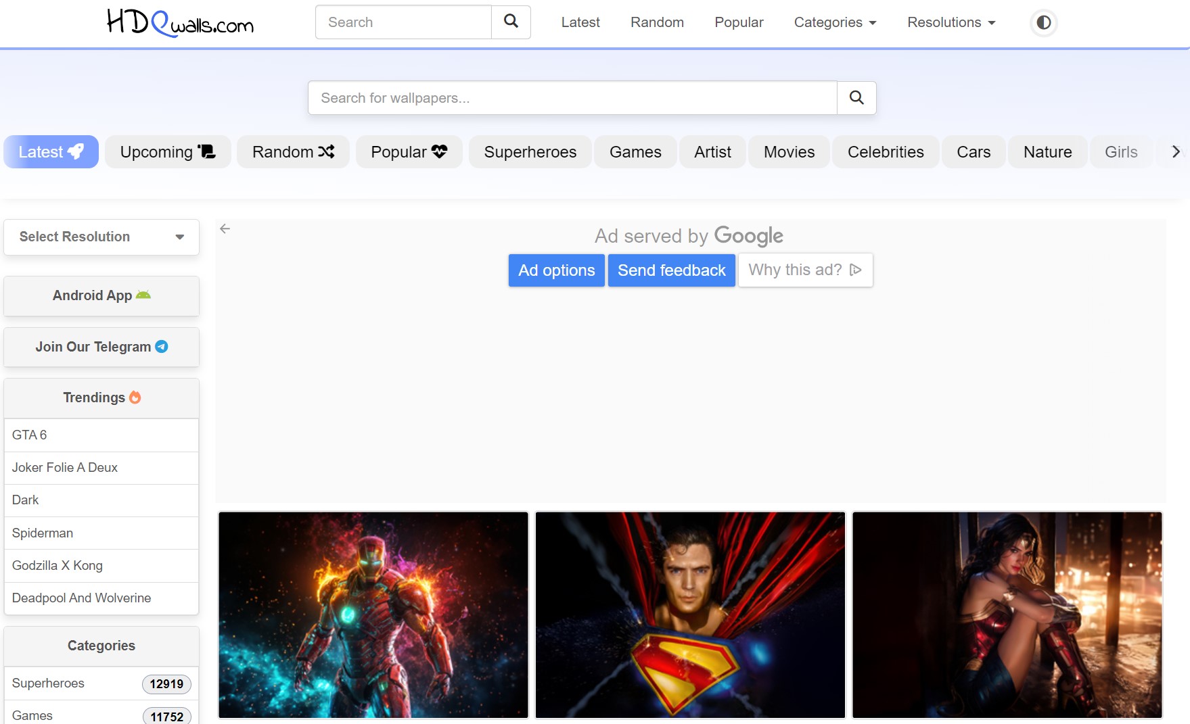Click the right chevron to scroll categories

(1176, 152)
